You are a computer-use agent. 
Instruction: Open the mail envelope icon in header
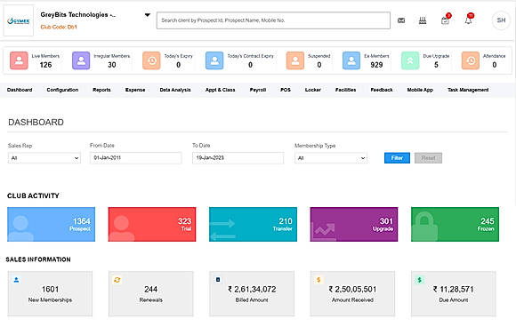coord(401,20)
